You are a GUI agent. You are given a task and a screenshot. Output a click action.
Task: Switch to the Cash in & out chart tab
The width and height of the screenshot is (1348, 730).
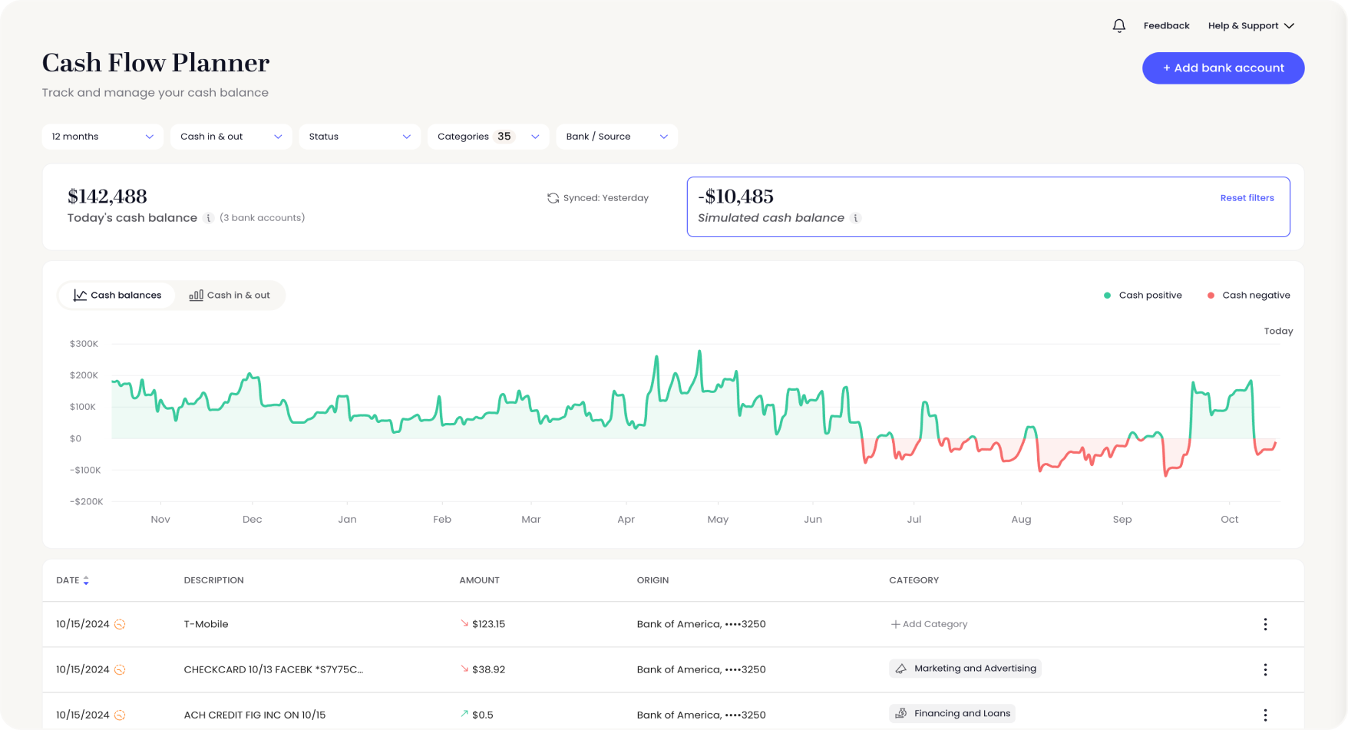coord(230,295)
